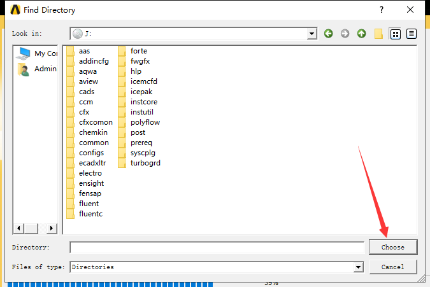The width and height of the screenshot is (430, 287).
Task: Select the instcore folder
Action: tap(138, 102)
